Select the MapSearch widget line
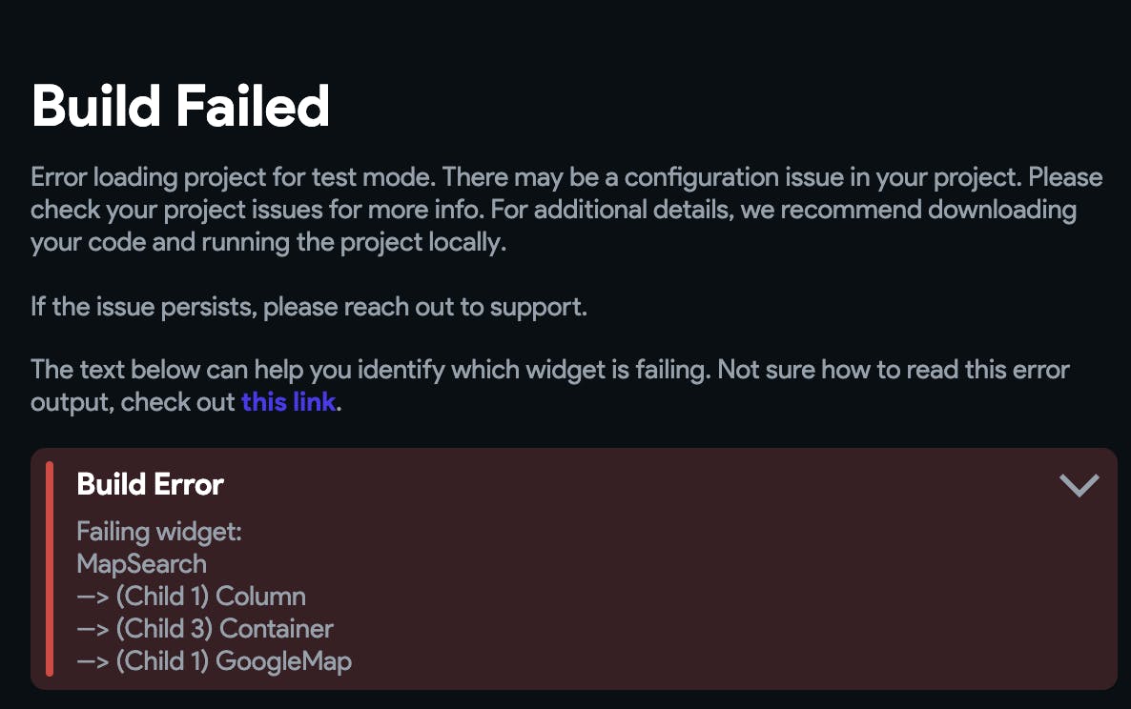Screen dimensions: 1131x709 click(141, 564)
